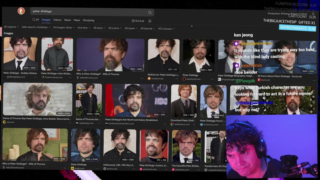Click the nickalive.net favicon
Image resolution: width=320 pixels, height=180 pixels.
[x=149, y=78]
